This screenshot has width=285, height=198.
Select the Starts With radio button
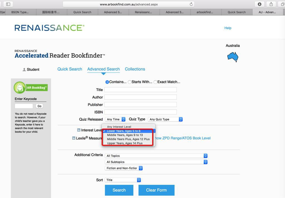click(x=129, y=82)
